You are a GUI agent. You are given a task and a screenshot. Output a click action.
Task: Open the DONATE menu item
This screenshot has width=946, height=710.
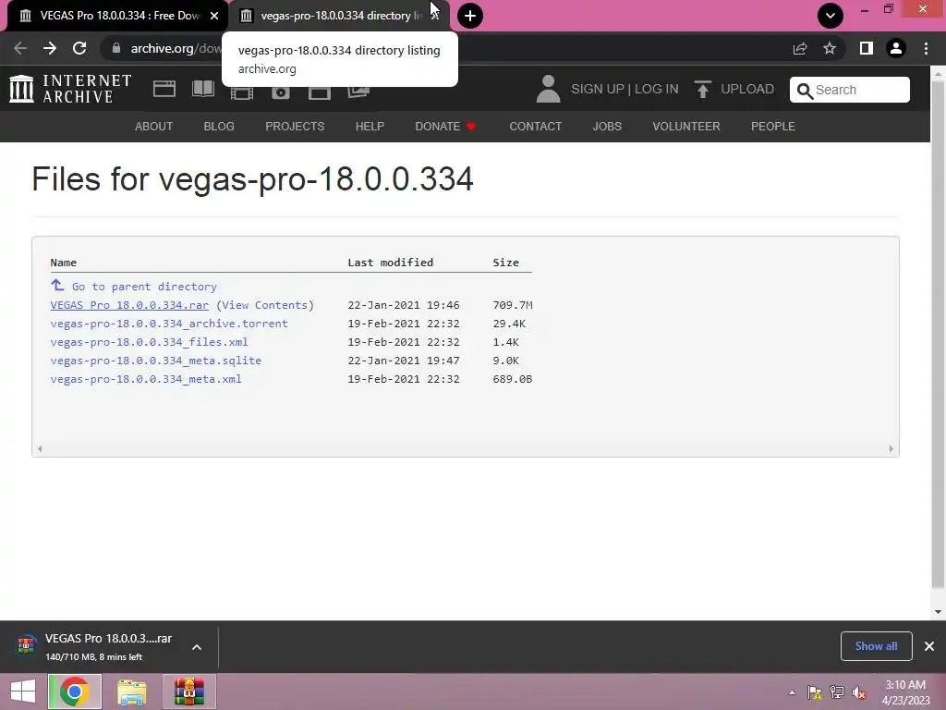coord(445,127)
